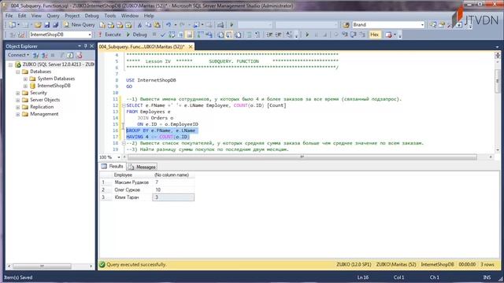
Task: Click the New Query button
Action: 79,24
